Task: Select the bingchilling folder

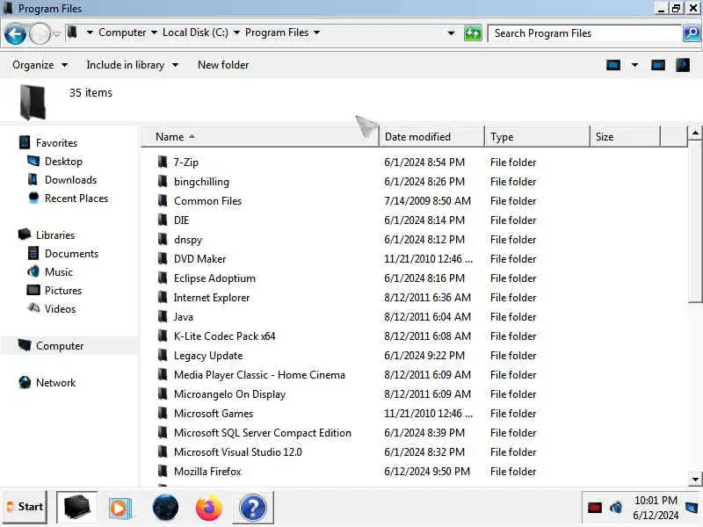Action: (201, 182)
